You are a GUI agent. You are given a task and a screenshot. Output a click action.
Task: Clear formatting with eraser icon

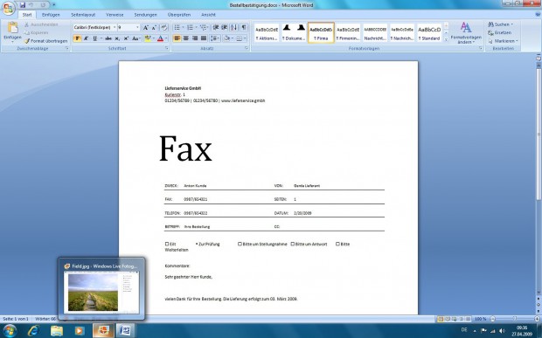(164, 27)
